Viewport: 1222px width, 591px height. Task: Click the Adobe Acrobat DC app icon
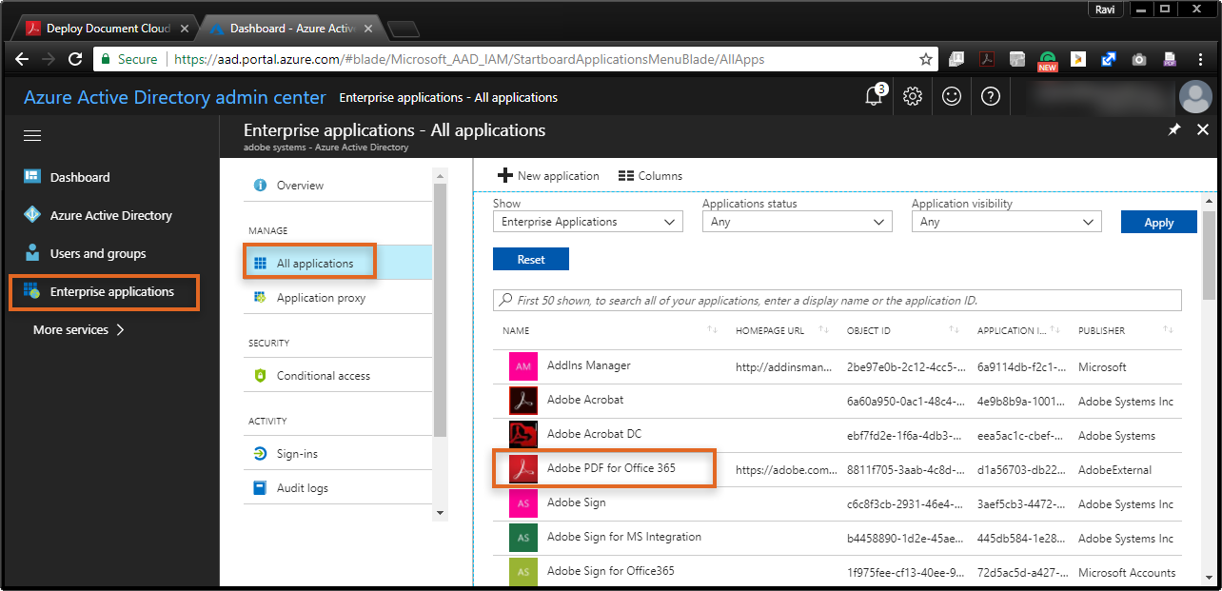pos(523,435)
